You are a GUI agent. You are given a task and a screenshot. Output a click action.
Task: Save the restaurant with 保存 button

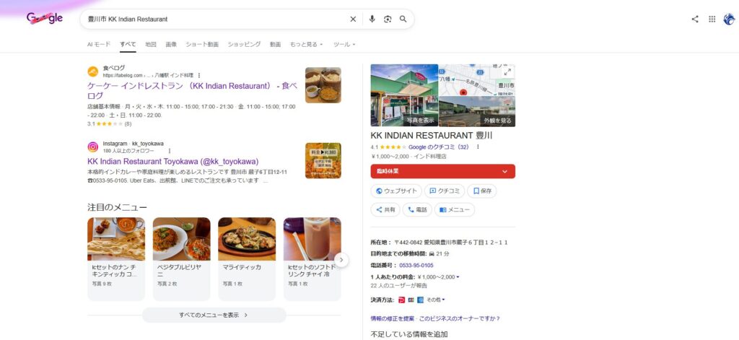click(x=481, y=191)
